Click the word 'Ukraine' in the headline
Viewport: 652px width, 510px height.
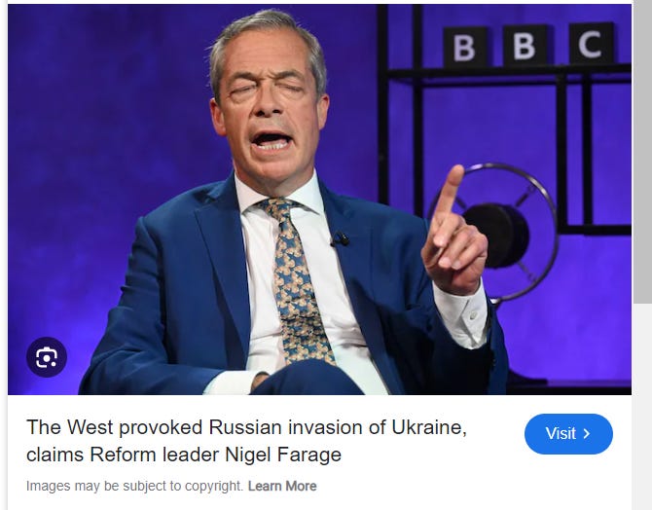(429, 427)
